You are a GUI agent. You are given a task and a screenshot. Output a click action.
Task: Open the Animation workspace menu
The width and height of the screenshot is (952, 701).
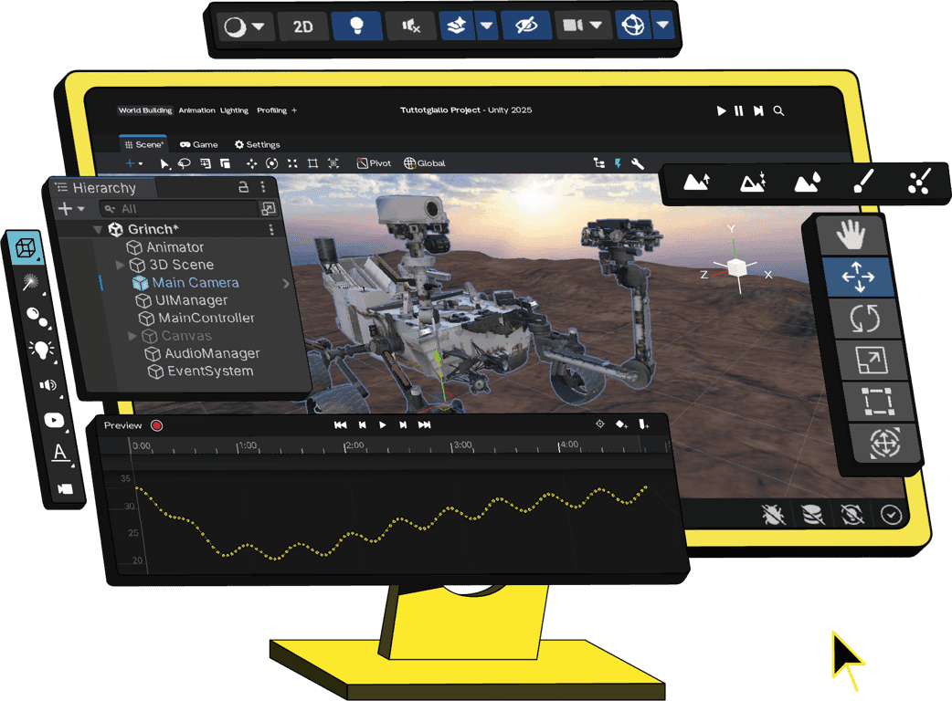point(196,110)
